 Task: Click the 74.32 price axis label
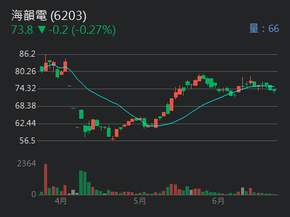[25, 88]
